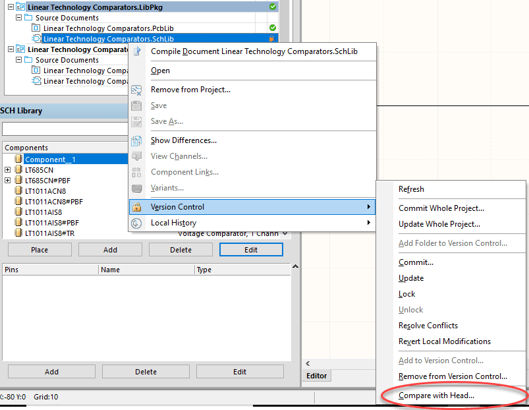Click the Component__1 chip icon
The image size is (529, 410).
point(18,159)
